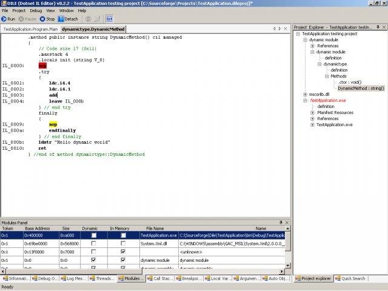Click the Modules Panel pin icon
The width and height of the screenshot is (388, 291).
coord(280,222)
